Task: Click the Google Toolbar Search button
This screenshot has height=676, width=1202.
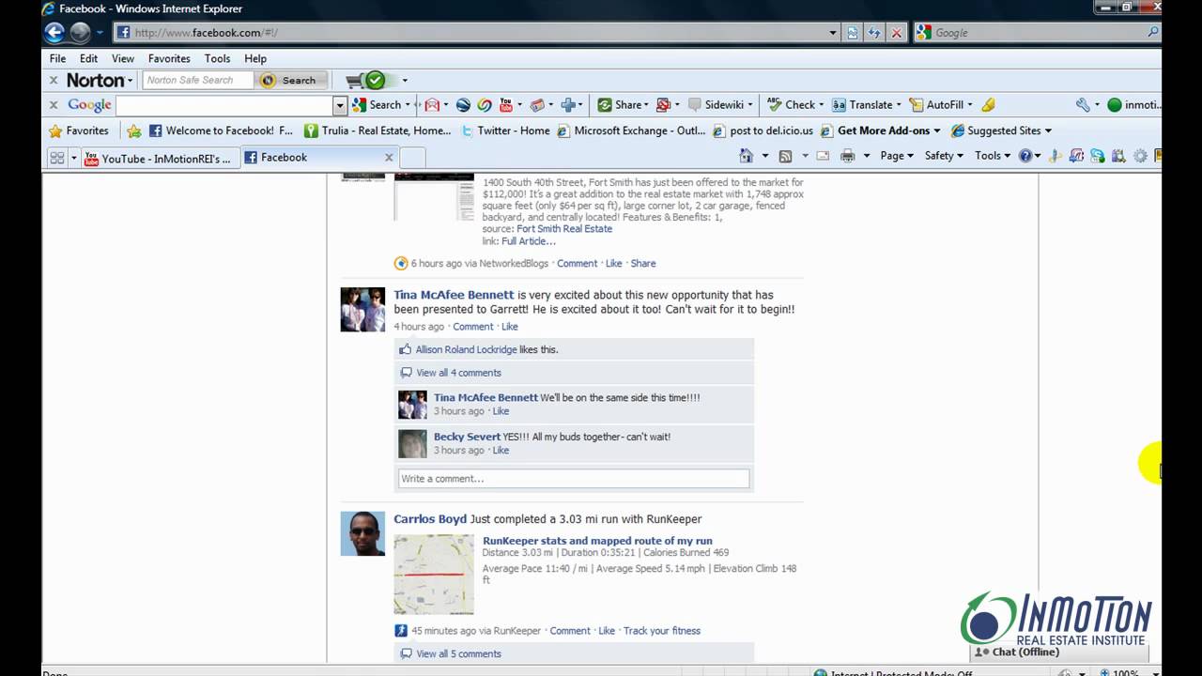Action: point(378,105)
